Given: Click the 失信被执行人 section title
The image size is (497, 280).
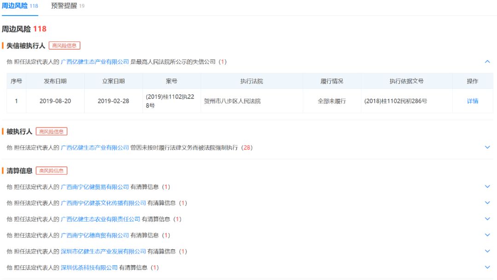Looking at the screenshot, I should (26, 46).
